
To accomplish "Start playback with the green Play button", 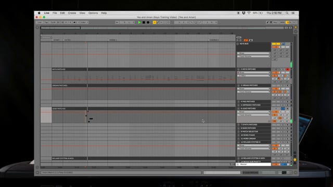I will pyautogui.click(x=139, y=22).
